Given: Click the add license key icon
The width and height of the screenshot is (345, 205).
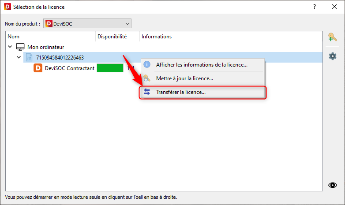Looking at the screenshot, I should (x=332, y=37).
